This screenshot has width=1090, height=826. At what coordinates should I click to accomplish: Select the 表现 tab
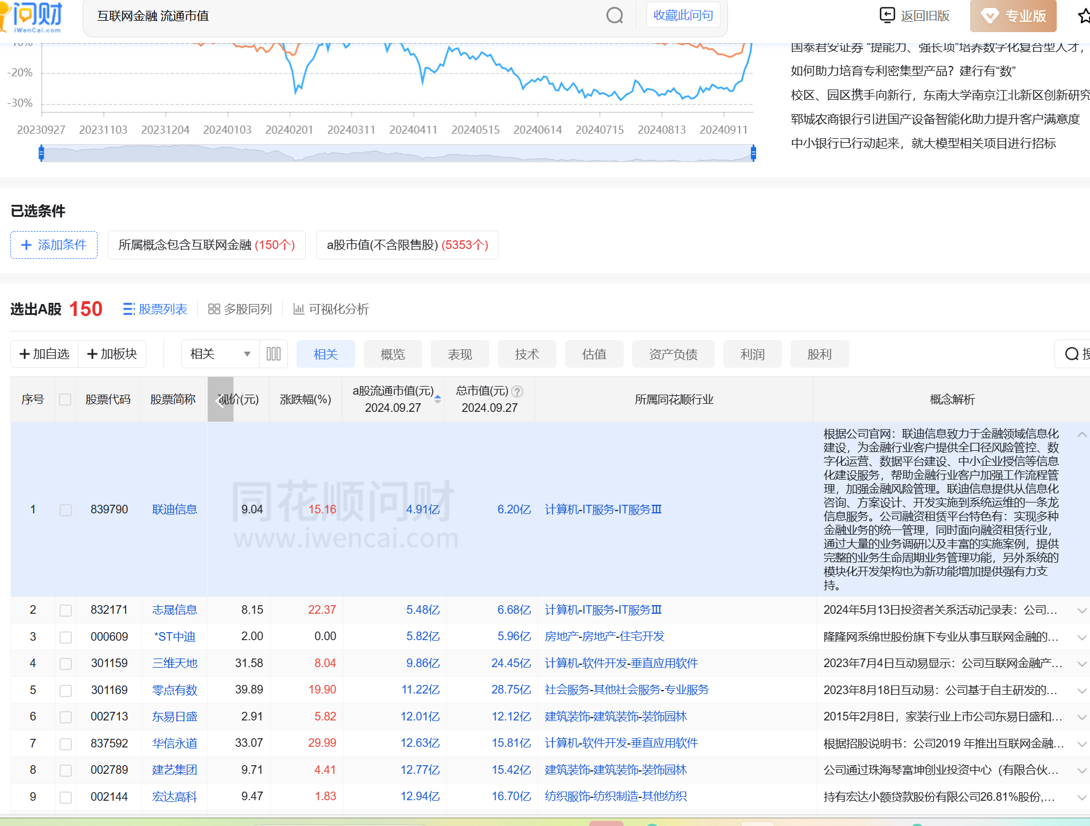[460, 354]
